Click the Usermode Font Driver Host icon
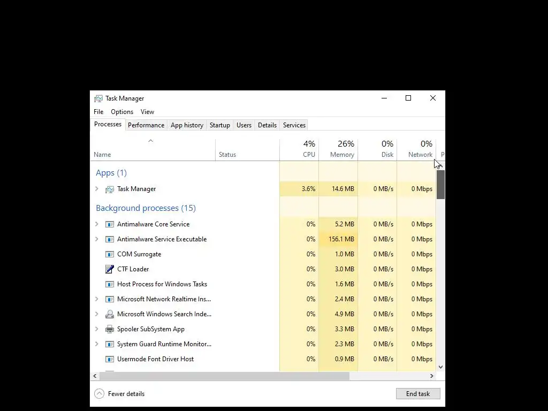 (x=109, y=359)
